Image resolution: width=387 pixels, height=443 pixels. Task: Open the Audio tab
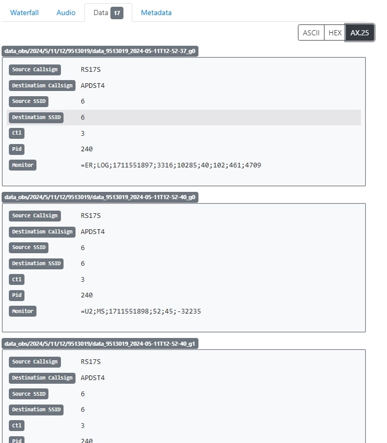point(66,12)
